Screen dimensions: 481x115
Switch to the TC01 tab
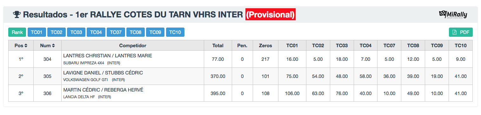tap(37, 32)
